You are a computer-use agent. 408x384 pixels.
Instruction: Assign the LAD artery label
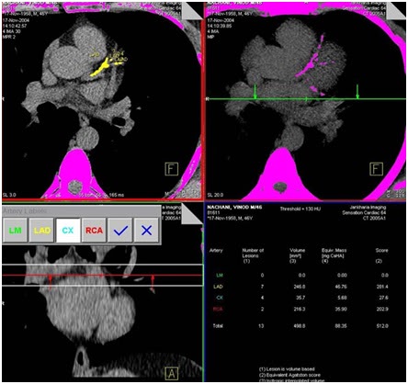click(x=41, y=231)
